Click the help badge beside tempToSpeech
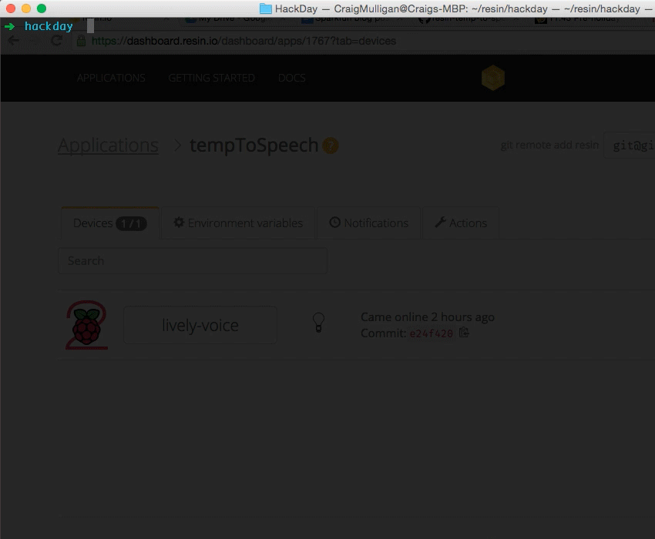This screenshot has height=539, width=655. [x=331, y=146]
